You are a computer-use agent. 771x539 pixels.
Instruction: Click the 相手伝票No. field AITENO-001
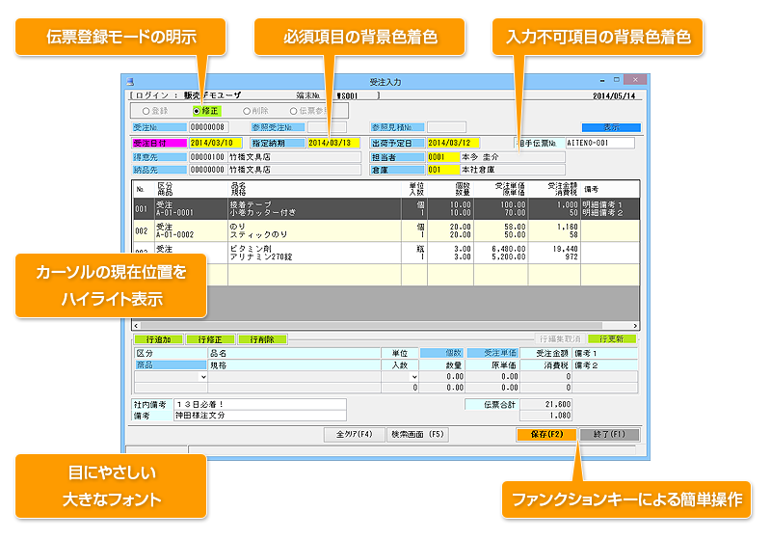pyautogui.click(x=599, y=143)
